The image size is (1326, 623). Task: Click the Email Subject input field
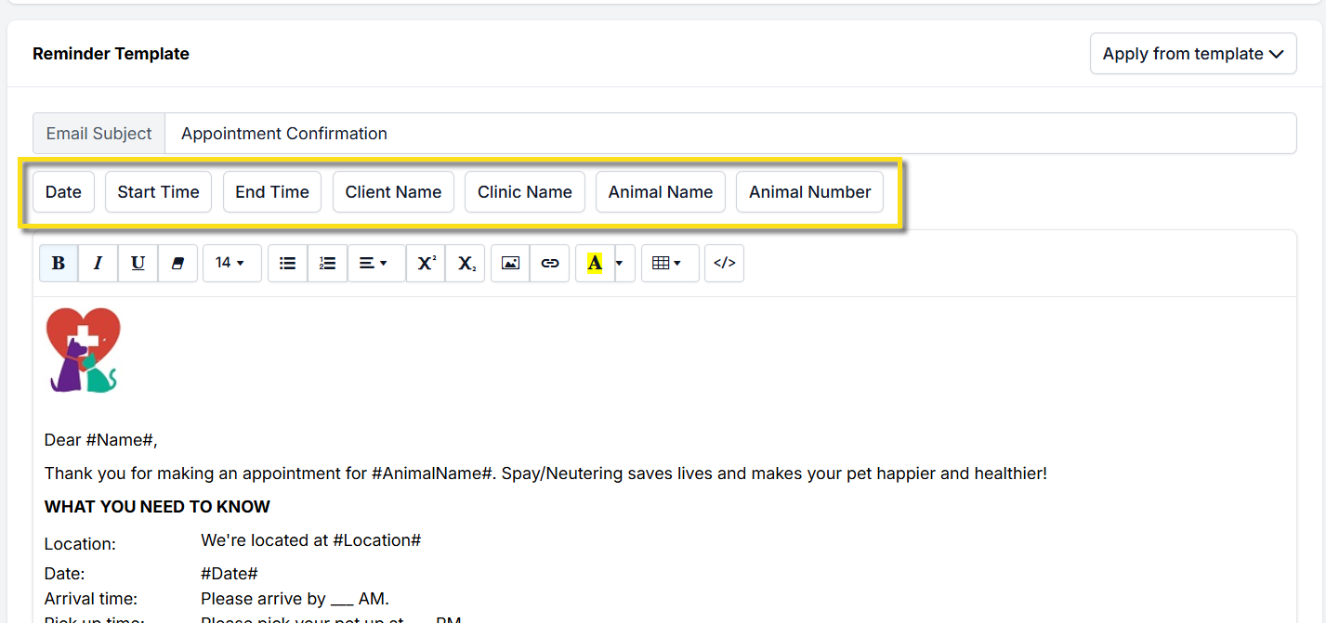(x=729, y=134)
